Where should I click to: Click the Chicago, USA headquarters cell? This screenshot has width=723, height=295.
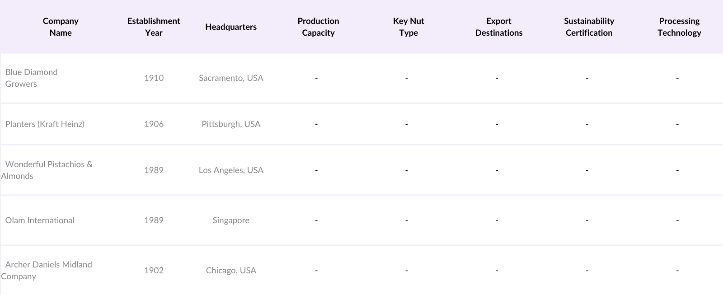(x=231, y=270)
